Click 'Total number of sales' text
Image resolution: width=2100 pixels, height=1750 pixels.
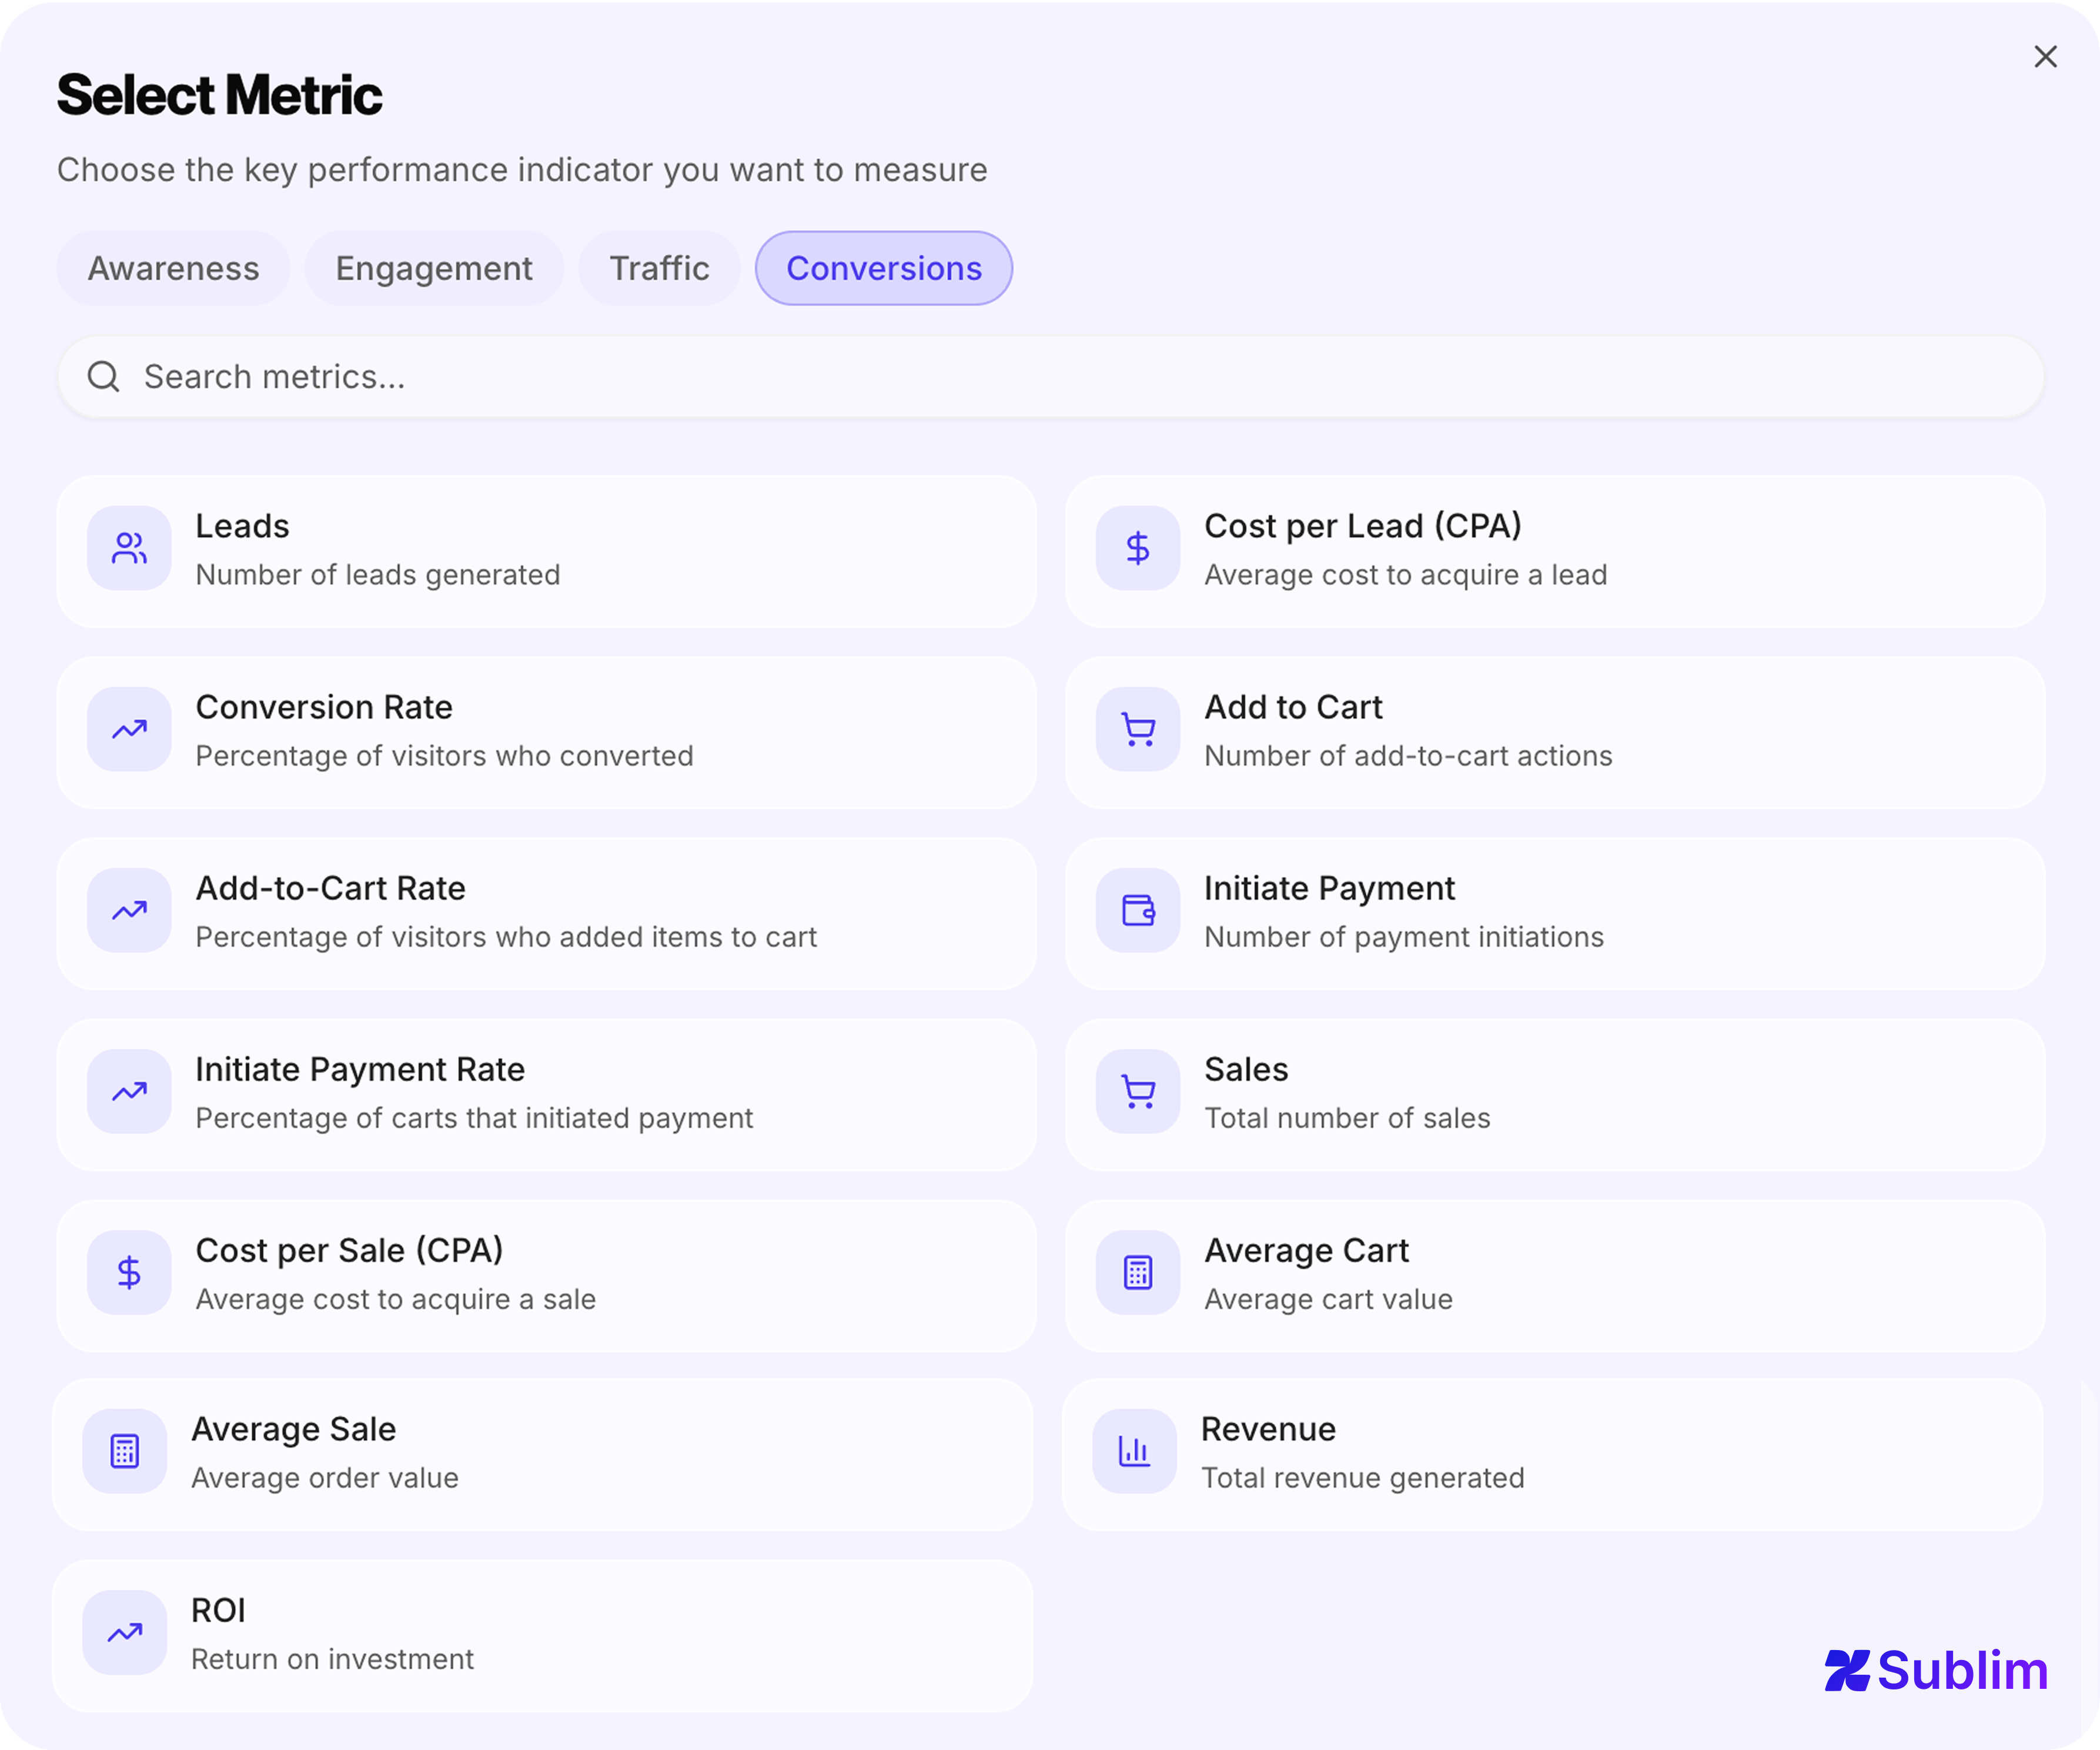[1347, 1118]
